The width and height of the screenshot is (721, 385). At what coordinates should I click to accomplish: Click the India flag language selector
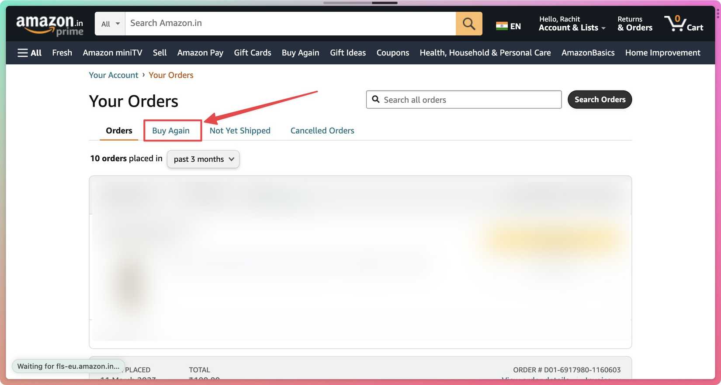[508, 26]
